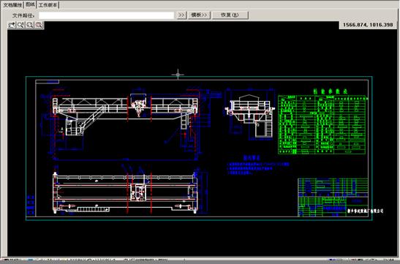Expand the 模板>> template options
The image size is (400, 264).
(x=199, y=15)
